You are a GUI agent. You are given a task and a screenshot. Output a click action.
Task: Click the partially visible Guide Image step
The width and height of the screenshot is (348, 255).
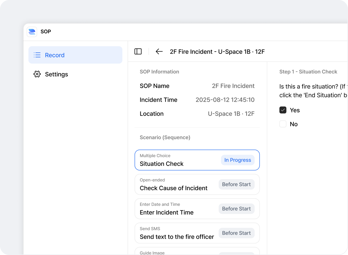pos(174,252)
